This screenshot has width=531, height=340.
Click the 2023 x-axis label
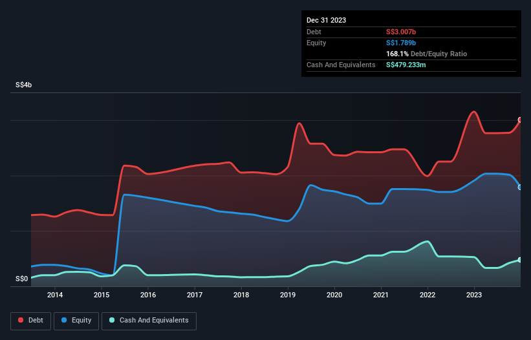474,295
